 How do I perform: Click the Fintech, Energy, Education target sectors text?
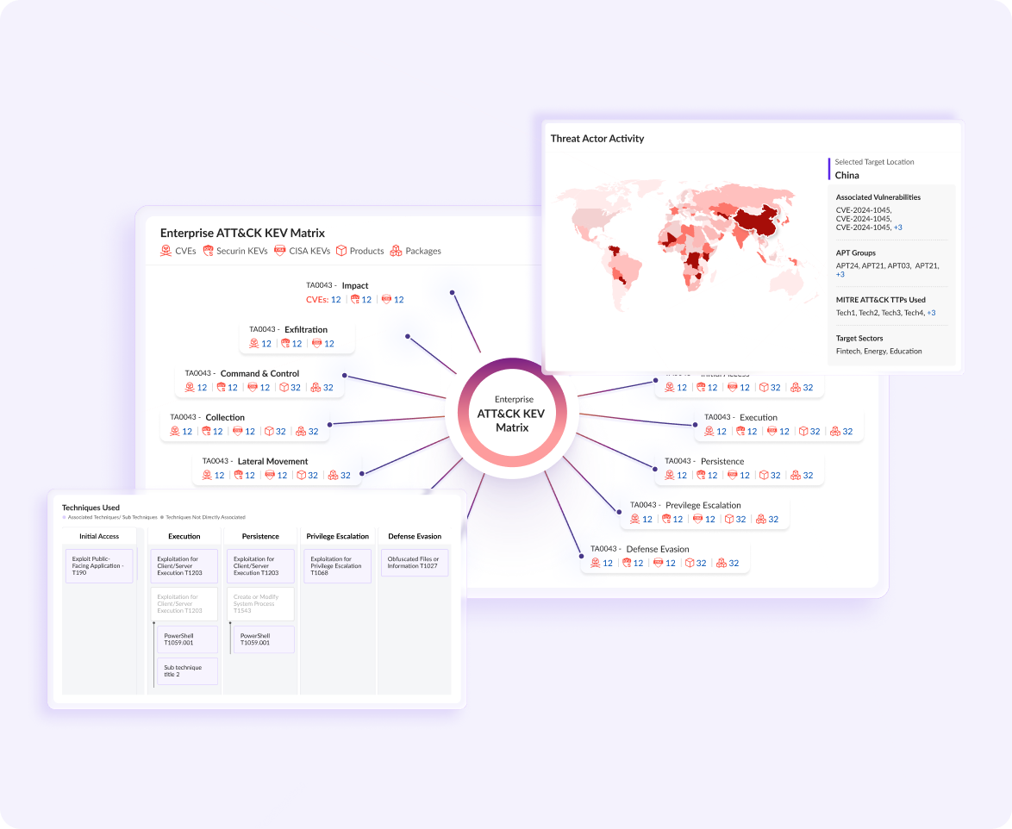tap(878, 351)
